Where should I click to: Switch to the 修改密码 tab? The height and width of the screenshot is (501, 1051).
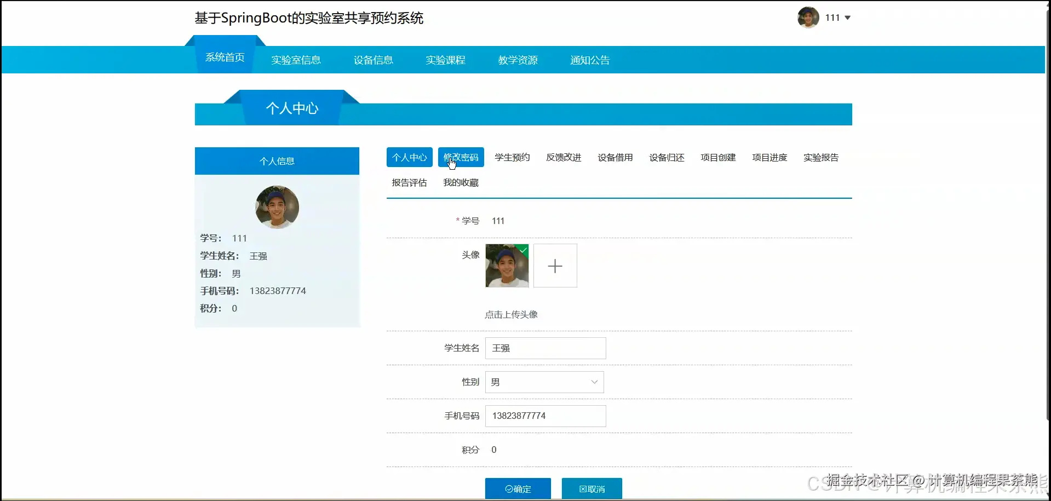click(x=461, y=157)
